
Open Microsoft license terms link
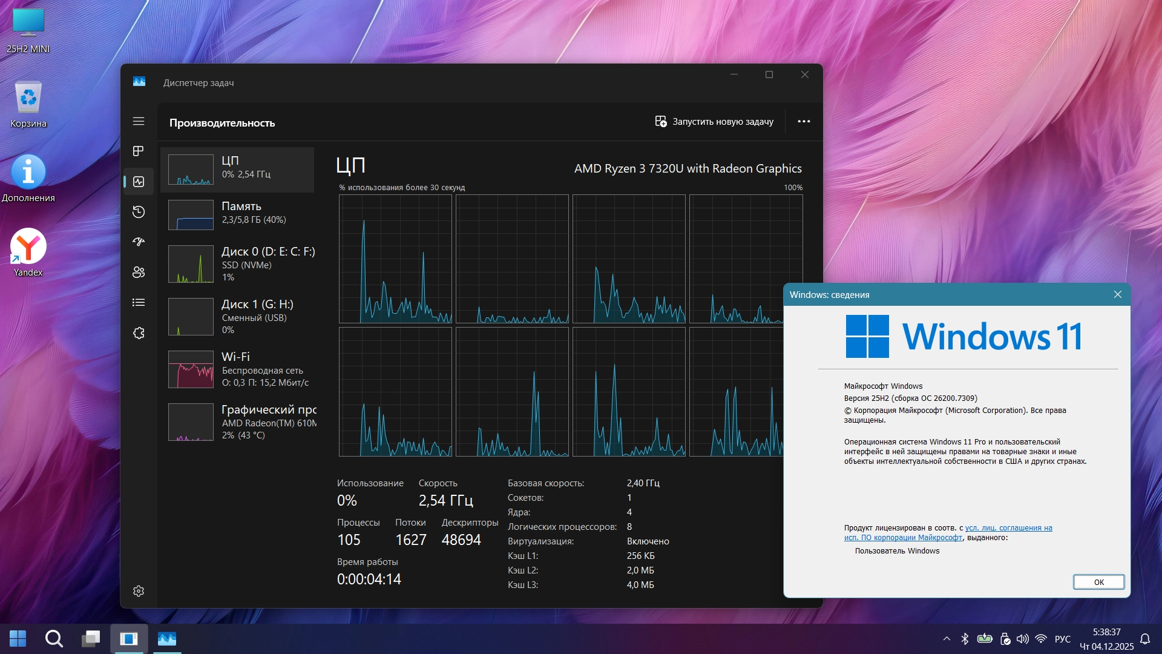pos(1008,528)
